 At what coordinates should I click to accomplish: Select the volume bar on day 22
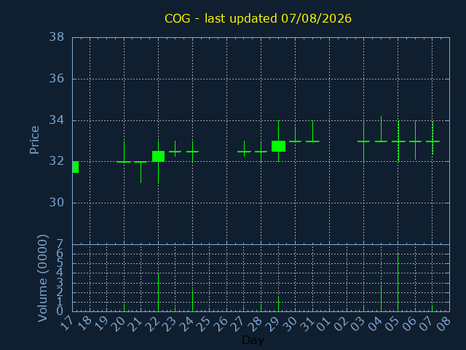tap(158, 292)
